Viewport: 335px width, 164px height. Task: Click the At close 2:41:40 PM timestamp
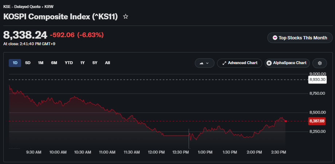tap(29, 44)
